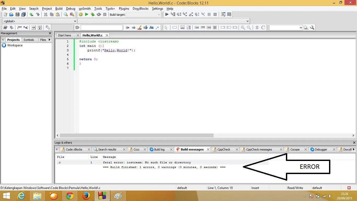Open the wxSmith menu
The width and height of the screenshot is (357, 201).
click(x=85, y=9)
